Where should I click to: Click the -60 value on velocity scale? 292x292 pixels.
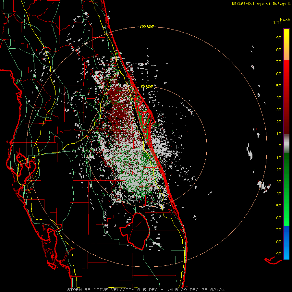(x=277, y=218)
